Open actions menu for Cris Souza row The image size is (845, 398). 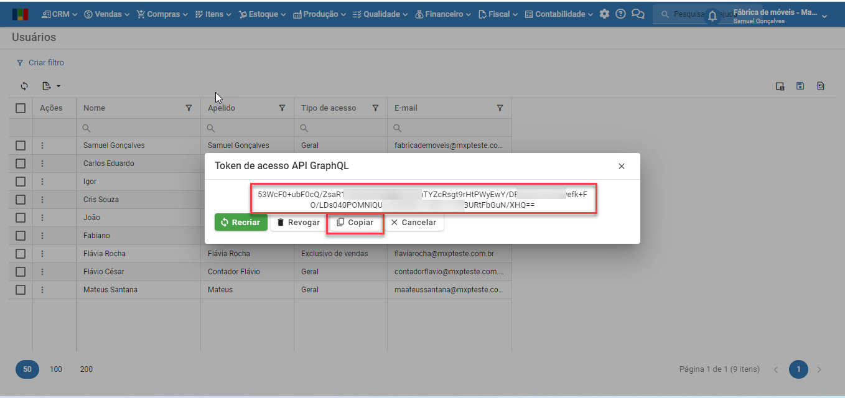(42, 200)
